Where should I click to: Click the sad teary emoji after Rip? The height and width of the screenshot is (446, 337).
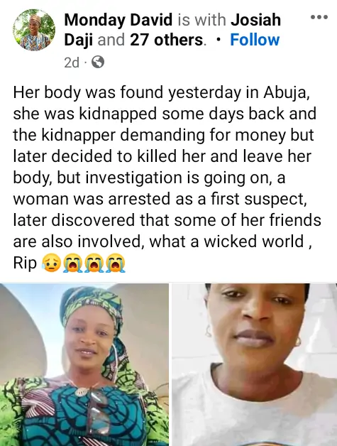[51, 263]
